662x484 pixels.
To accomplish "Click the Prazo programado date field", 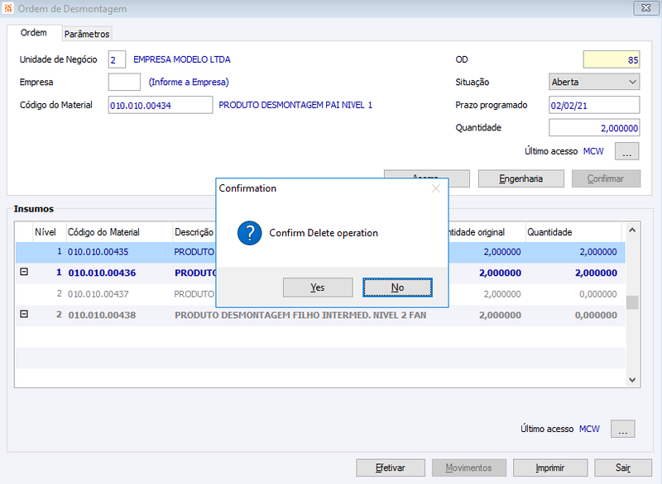I will tap(594, 105).
